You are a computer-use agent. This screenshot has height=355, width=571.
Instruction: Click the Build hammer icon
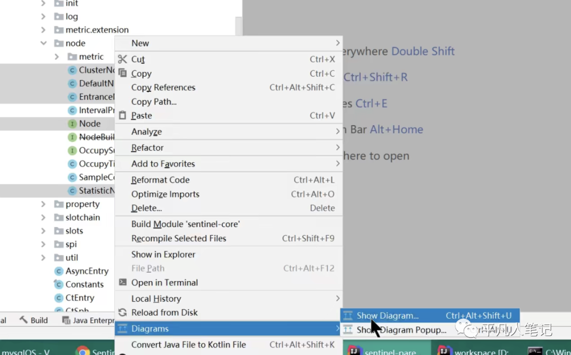tap(24, 320)
